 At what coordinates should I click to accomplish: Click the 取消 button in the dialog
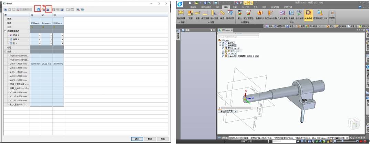[x=149, y=139]
